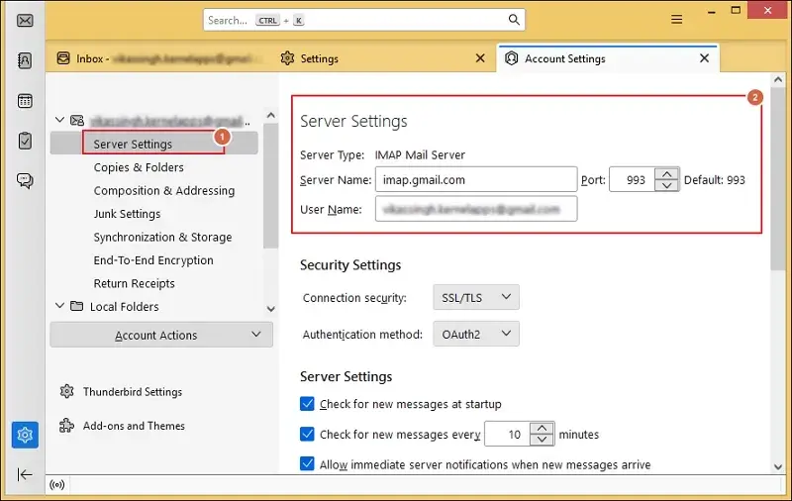This screenshot has width=792, height=501.
Task: Click the Port number field
Action: [x=632, y=180]
